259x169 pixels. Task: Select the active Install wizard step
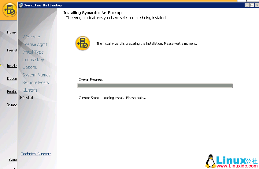[28, 98]
